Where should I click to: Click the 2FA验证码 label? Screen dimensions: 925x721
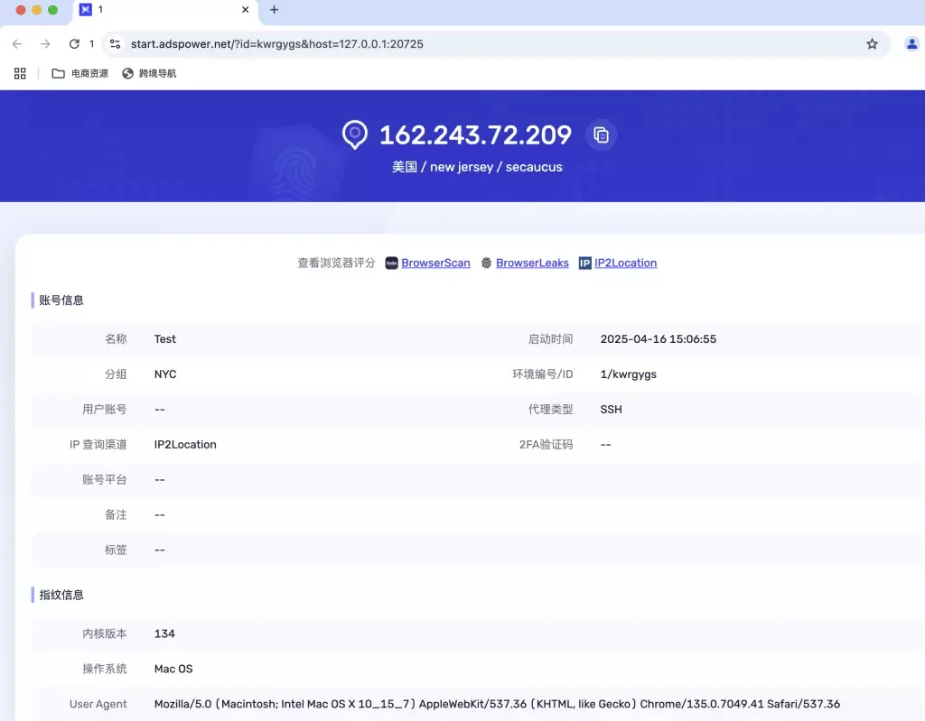pyautogui.click(x=546, y=445)
